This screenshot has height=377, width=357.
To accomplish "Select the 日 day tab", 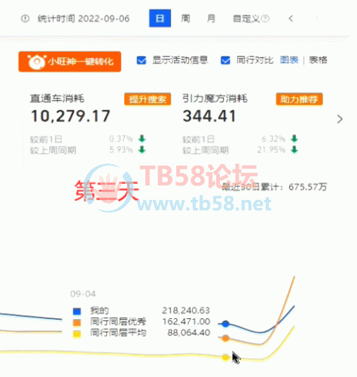I will (160, 18).
